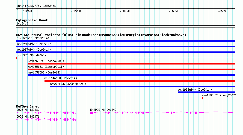Select the dgv1937n100 (Coe2014) variant bar

pyautogui.click(x=126, y=52)
